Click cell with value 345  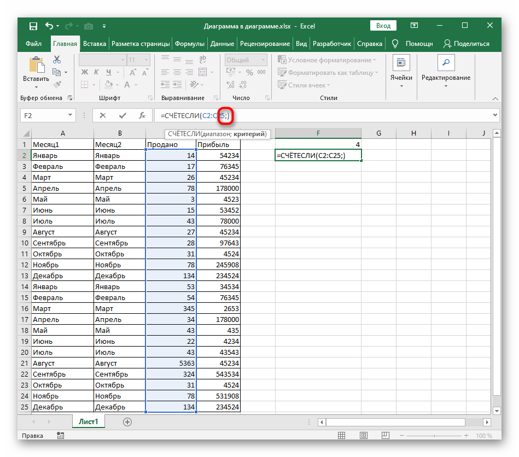tap(171, 308)
